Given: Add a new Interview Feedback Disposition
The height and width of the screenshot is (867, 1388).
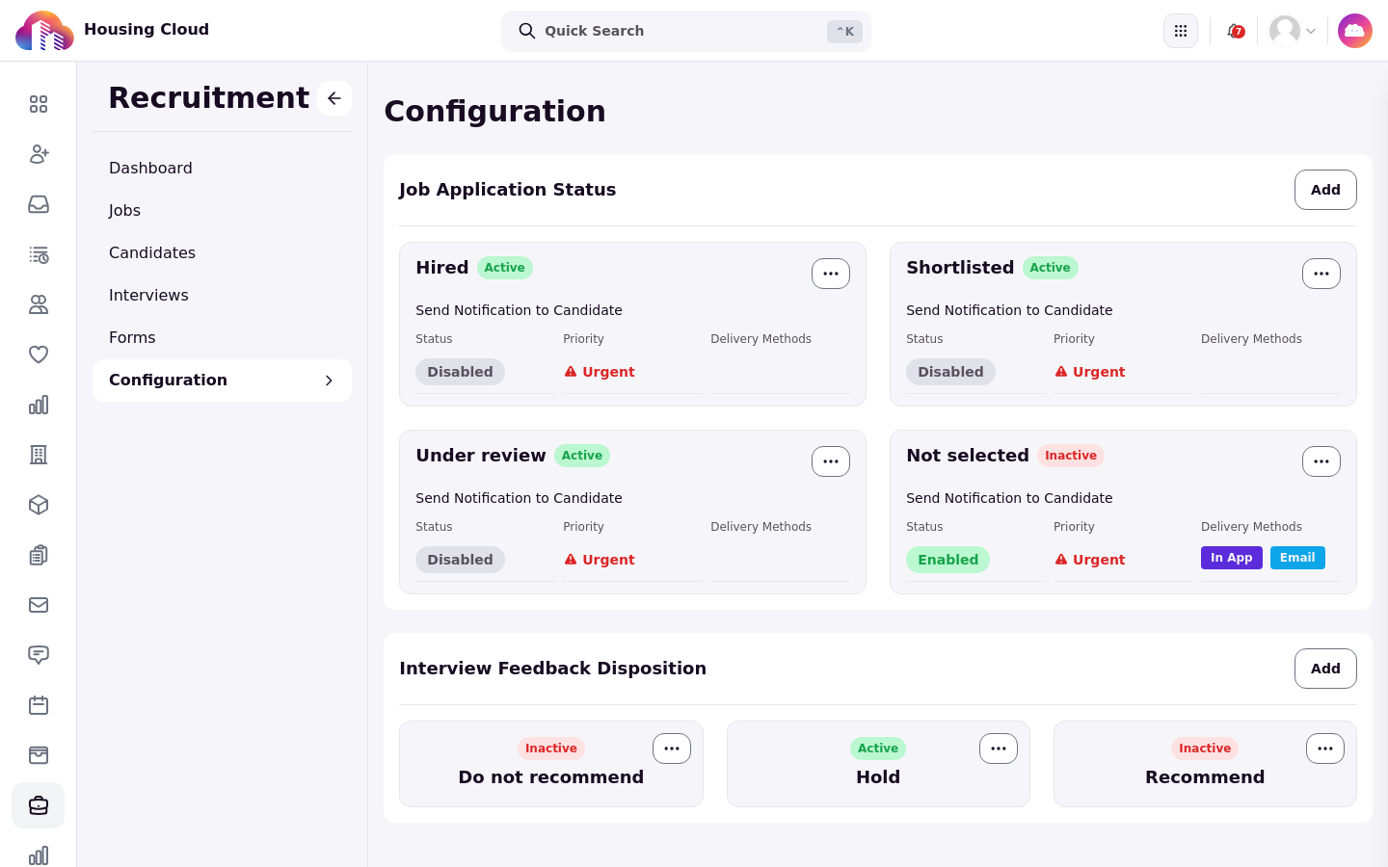Looking at the screenshot, I should (x=1325, y=669).
